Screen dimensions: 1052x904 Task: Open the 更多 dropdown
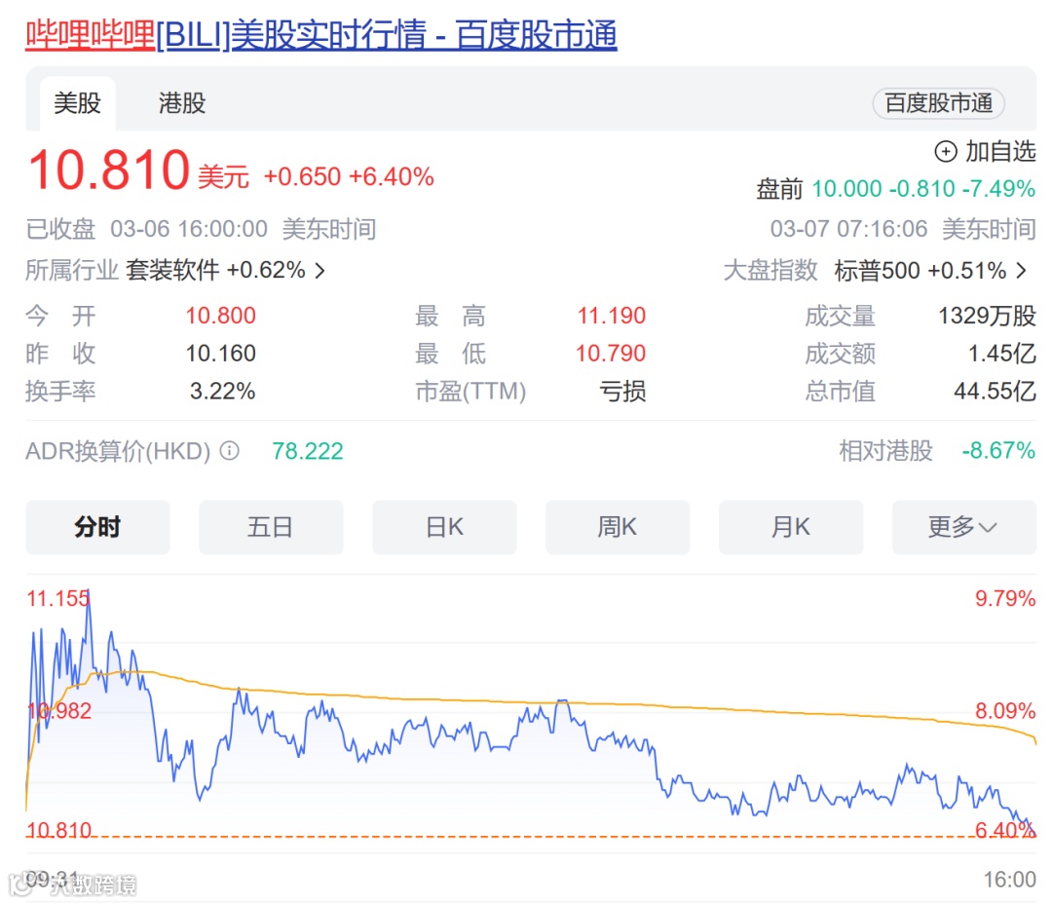[x=964, y=527]
